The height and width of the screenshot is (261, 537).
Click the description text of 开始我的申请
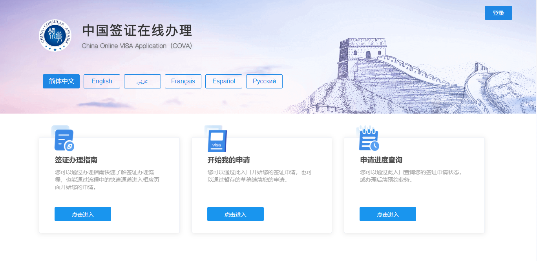(260, 176)
